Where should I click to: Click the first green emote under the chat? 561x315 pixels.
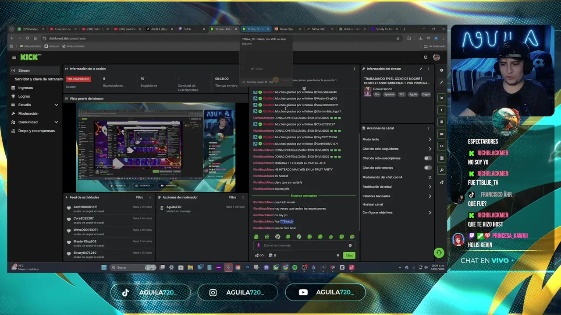(x=256, y=237)
